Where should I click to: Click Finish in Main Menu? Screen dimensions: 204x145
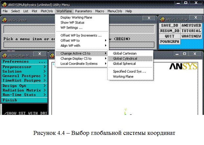pos(24,100)
